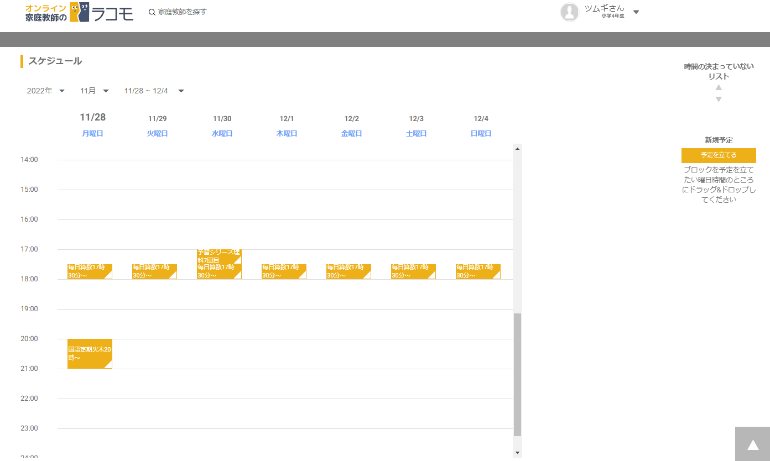This screenshot has width=770, height=461.
Task: Click the 14:00 time label
Action: 29,160
